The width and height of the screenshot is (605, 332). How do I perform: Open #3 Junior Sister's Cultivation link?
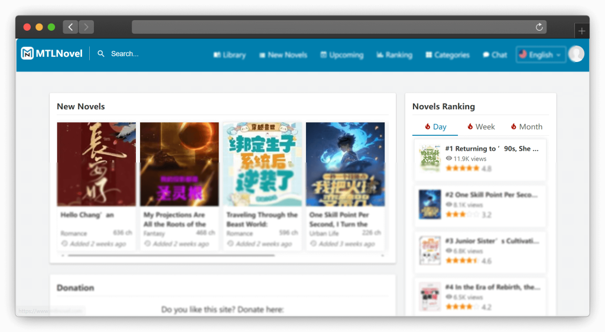point(492,241)
